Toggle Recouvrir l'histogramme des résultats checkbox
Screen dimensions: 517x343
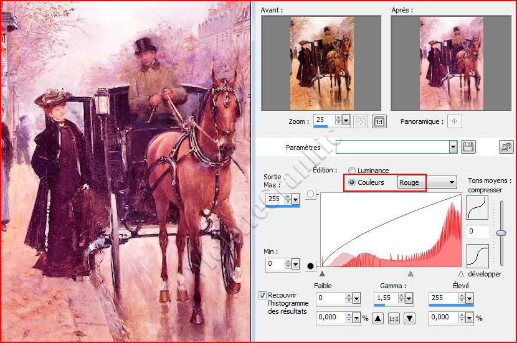coord(262,294)
